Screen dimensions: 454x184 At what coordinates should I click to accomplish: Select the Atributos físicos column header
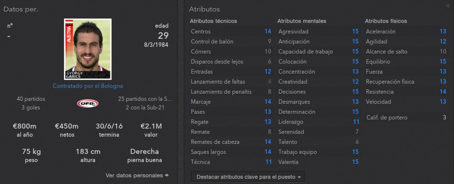click(x=386, y=21)
